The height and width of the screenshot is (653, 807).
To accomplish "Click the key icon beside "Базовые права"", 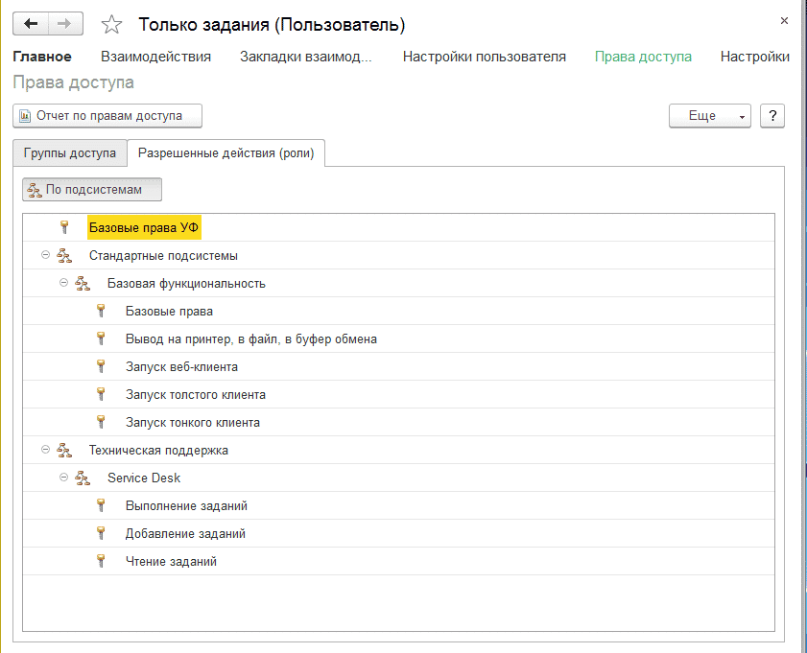I will point(101,311).
